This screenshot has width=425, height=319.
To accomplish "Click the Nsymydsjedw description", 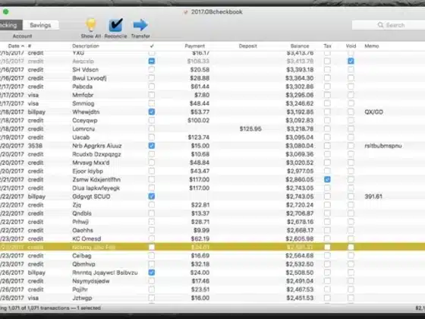I will [91, 281].
